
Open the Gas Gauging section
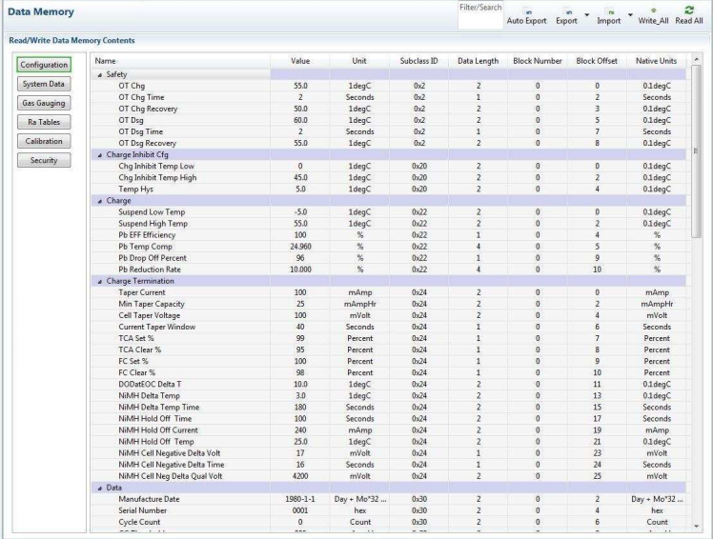[44, 103]
